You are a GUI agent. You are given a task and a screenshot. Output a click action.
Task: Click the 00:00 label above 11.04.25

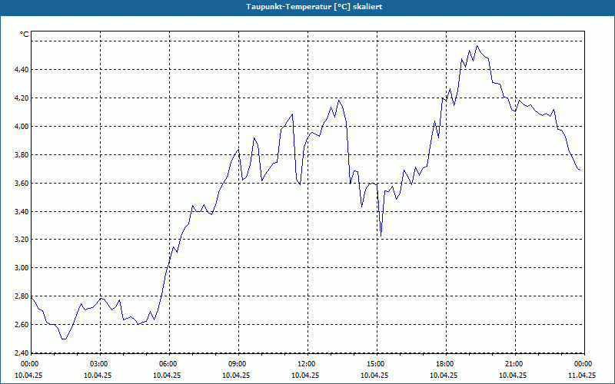pyautogui.click(x=583, y=364)
